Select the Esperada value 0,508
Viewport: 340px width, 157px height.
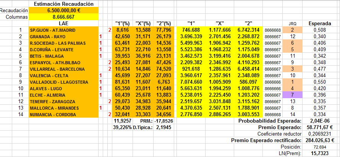tap(320, 30)
